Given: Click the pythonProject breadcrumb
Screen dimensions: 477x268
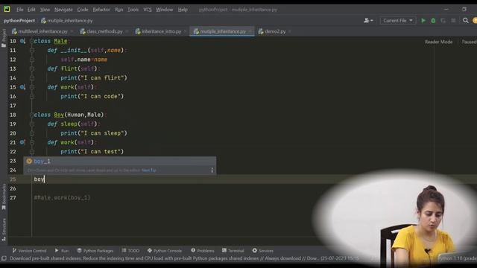Looking at the screenshot, I should [x=19, y=21].
